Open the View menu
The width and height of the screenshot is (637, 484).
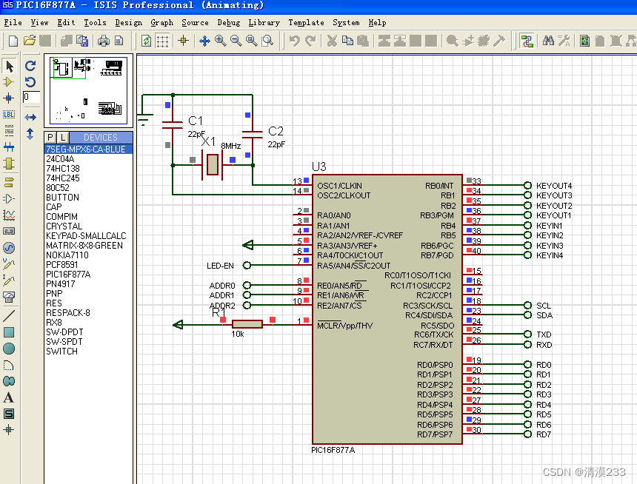39,23
